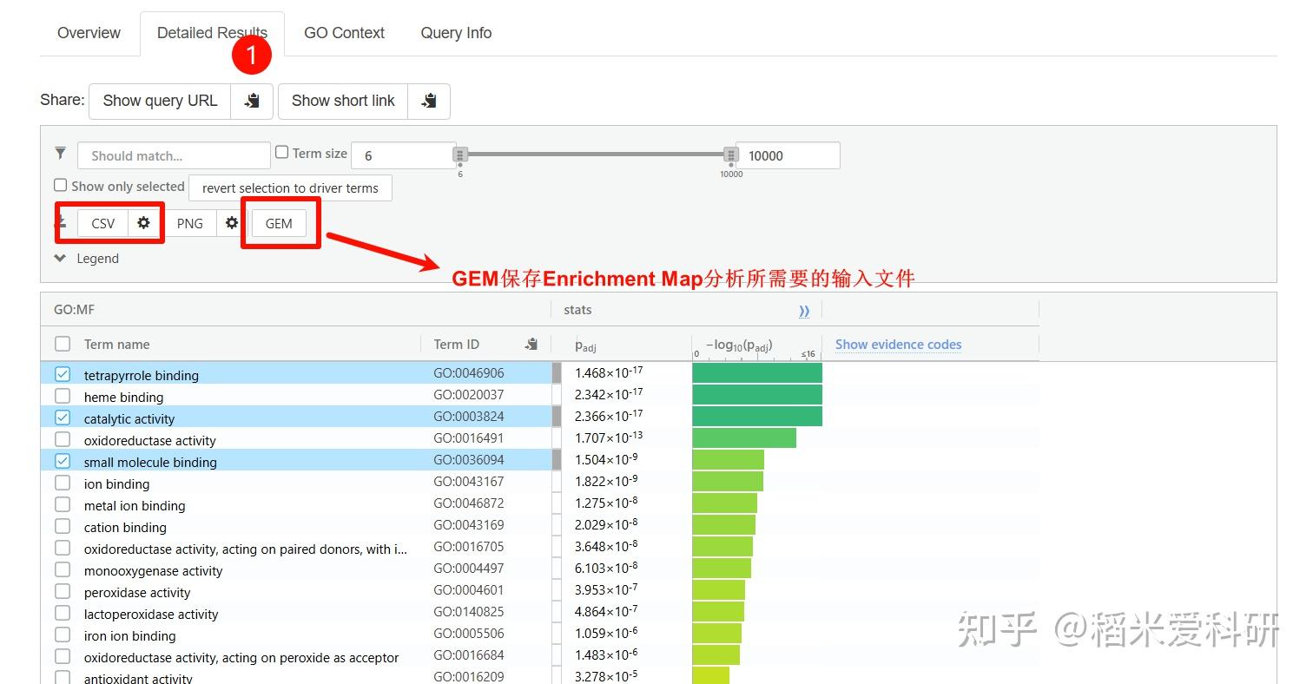Enable the Term size filter checkbox
1313x684 pixels.
click(281, 151)
